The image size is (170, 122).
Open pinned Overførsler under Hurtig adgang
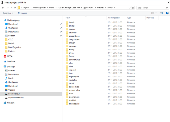[x=13, y=28]
